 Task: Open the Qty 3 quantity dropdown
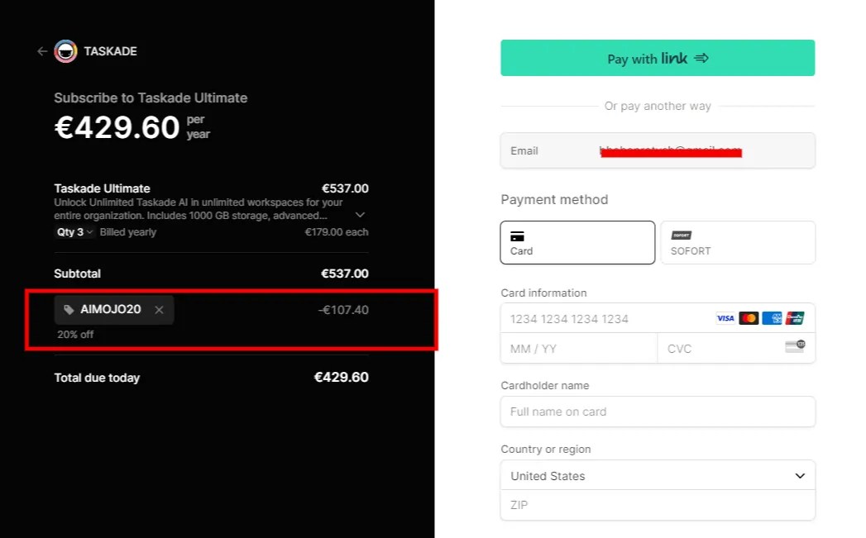click(x=74, y=232)
